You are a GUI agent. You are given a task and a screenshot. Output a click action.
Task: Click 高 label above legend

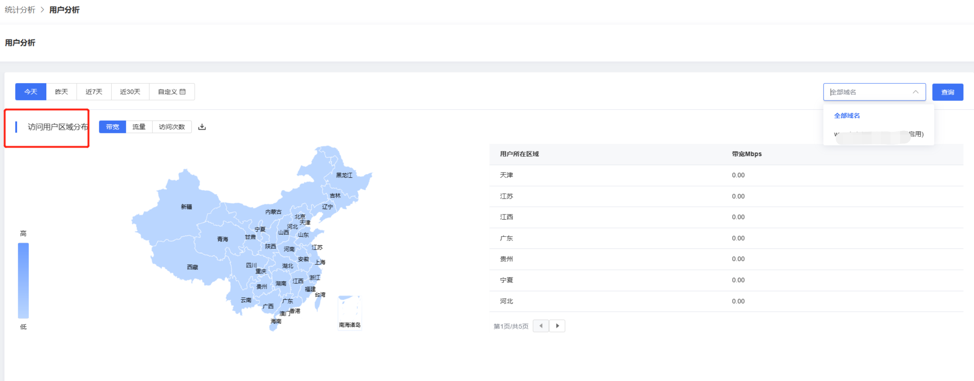23,233
